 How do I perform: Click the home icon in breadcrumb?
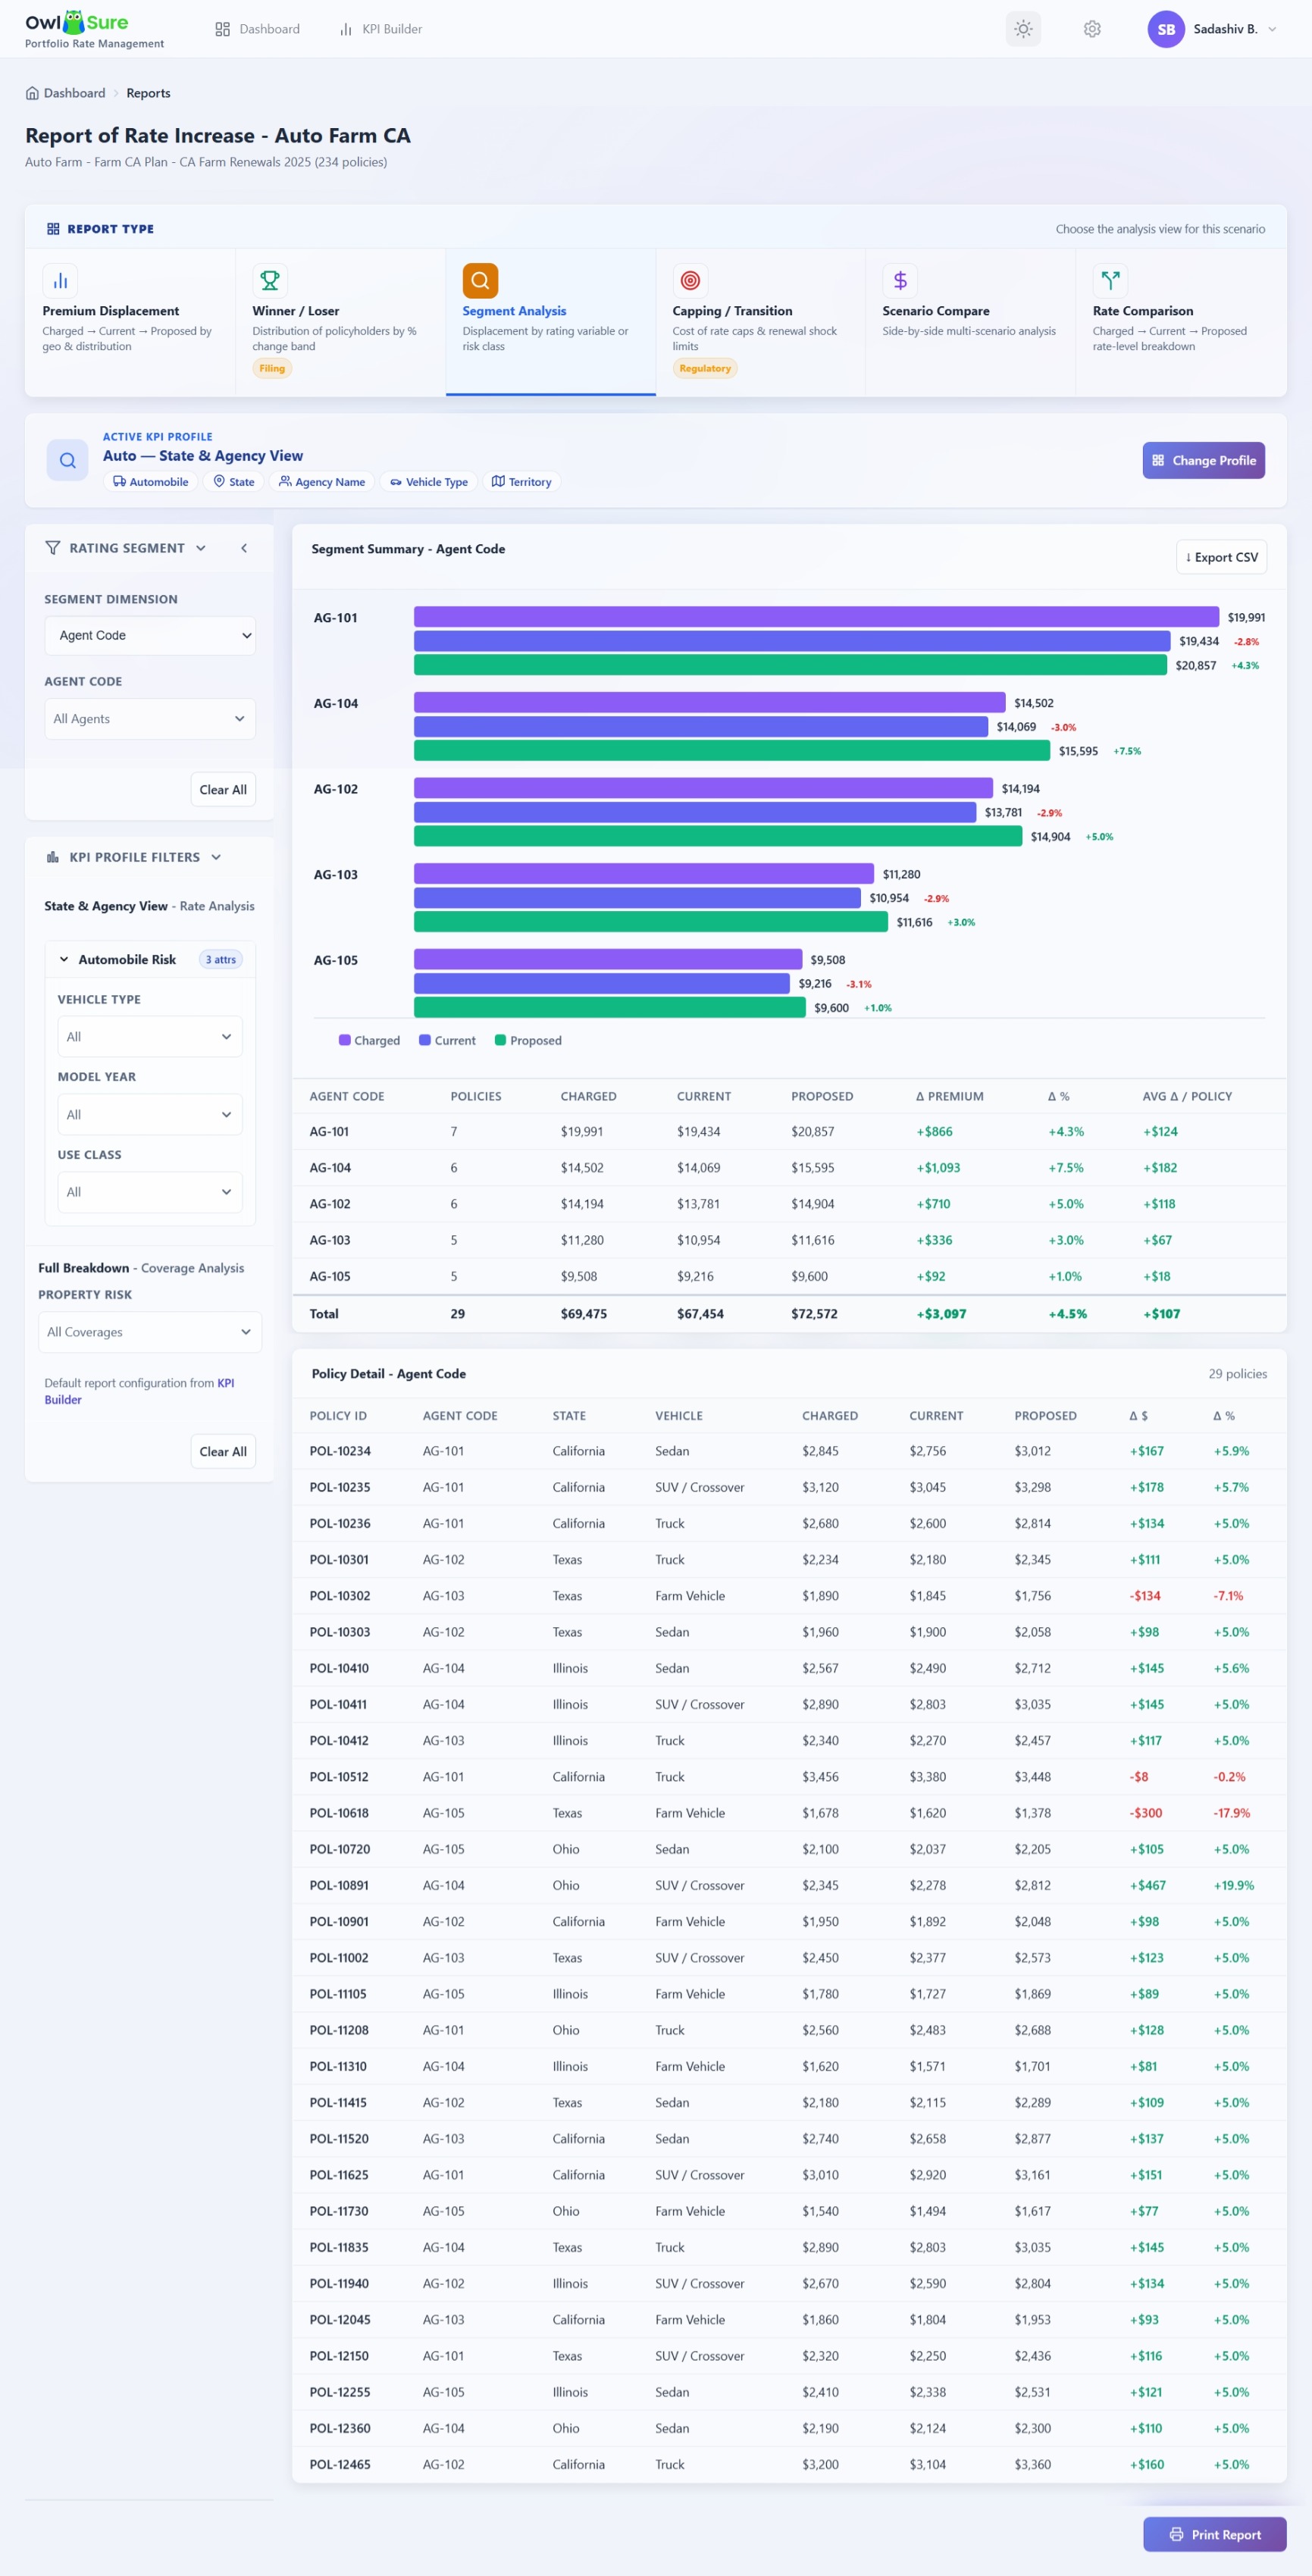[32, 93]
